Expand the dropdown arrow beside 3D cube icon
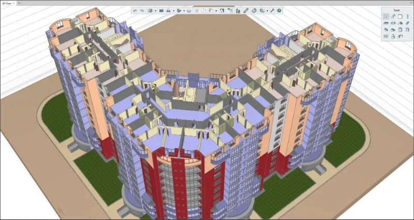 tap(156, 11)
